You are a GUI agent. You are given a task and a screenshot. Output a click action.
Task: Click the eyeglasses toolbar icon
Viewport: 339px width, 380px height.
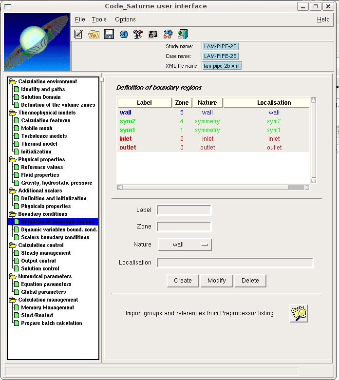168,34
